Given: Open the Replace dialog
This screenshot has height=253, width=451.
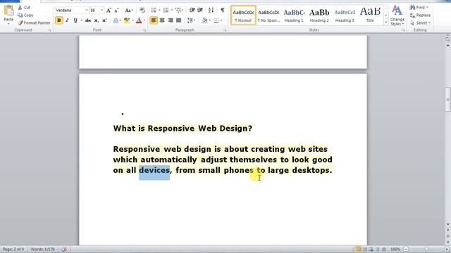Looking at the screenshot, I should pos(420,15).
